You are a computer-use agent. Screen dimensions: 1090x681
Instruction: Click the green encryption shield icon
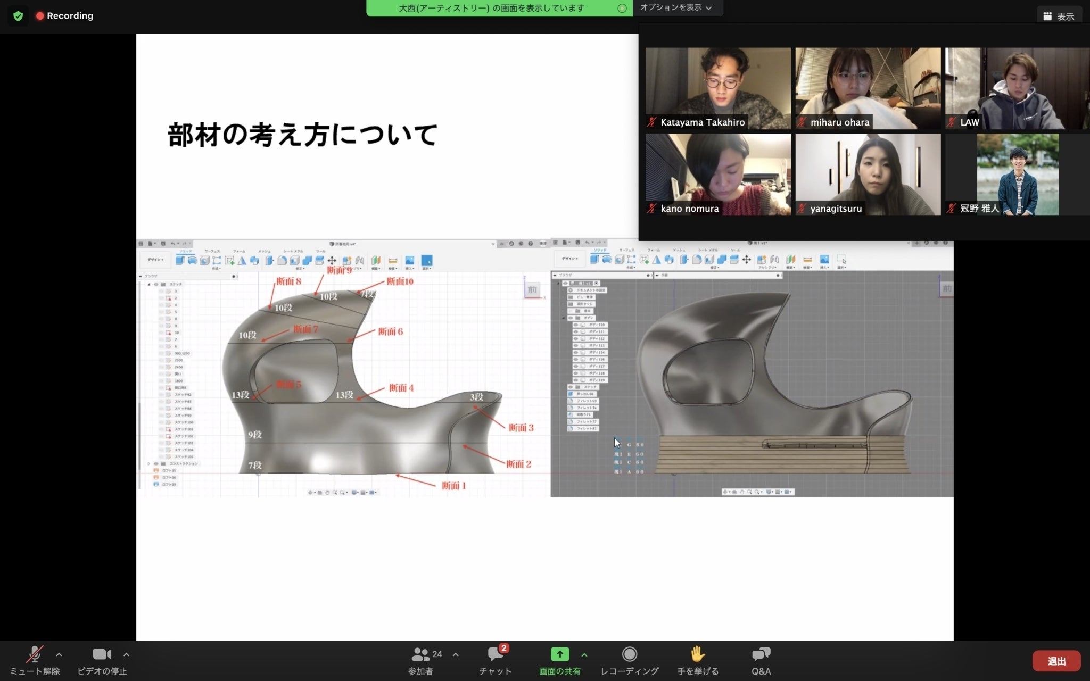coord(18,16)
